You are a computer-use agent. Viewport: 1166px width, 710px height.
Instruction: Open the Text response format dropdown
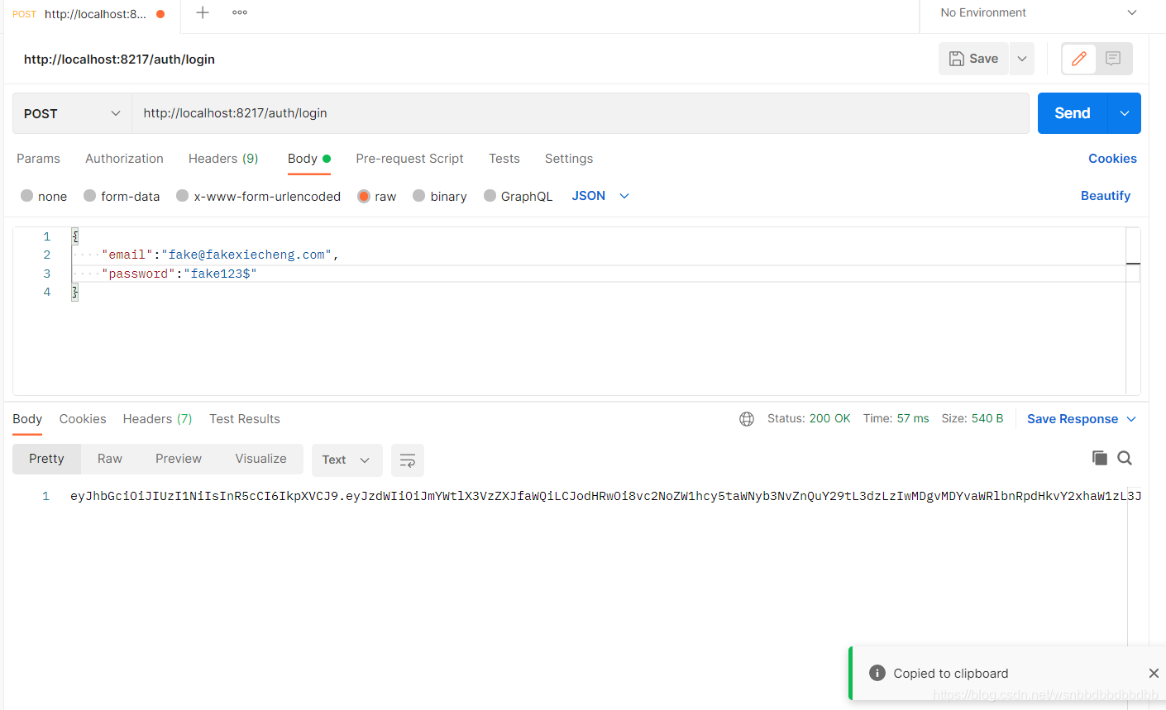pyautogui.click(x=346, y=460)
